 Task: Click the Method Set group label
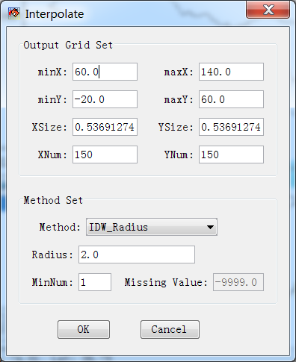coord(53,200)
